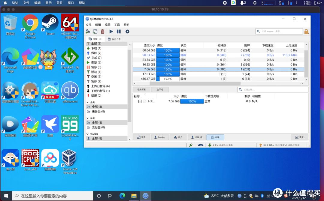Collapse the TRACKER section
This screenshot has height=201, width=324.
tap(88, 134)
